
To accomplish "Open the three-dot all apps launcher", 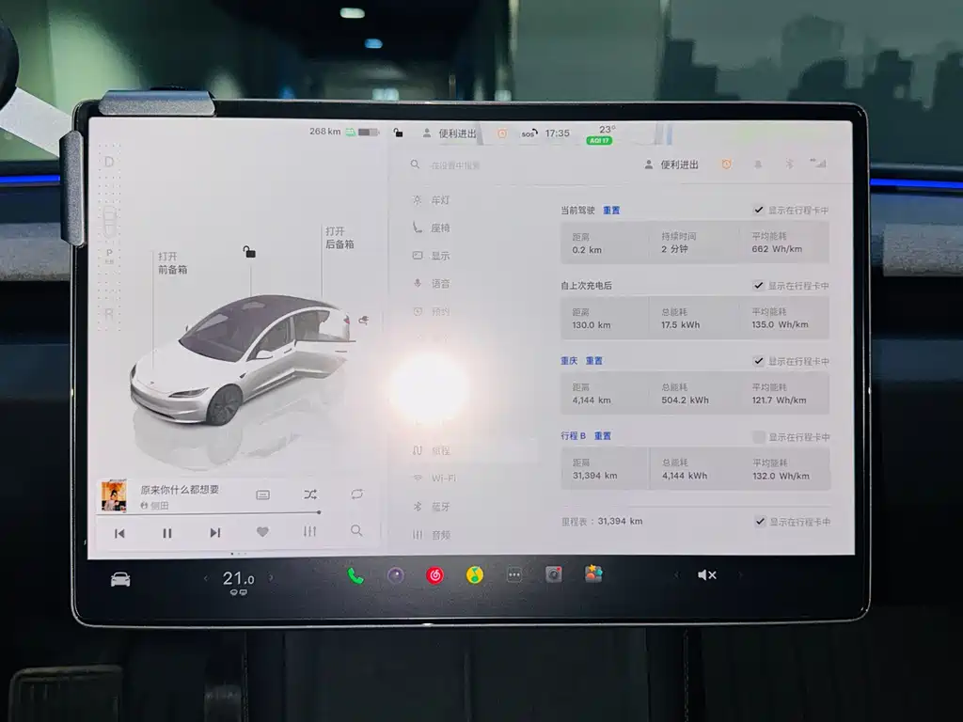I will coord(513,575).
